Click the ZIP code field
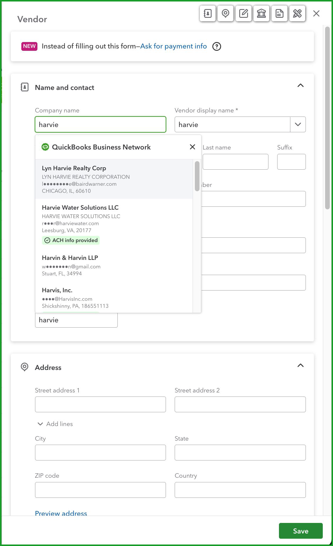 (100, 490)
